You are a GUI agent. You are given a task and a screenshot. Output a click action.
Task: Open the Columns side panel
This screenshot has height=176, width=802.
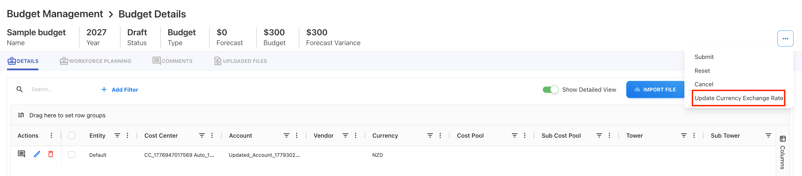pyautogui.click(x=782, y=153)
